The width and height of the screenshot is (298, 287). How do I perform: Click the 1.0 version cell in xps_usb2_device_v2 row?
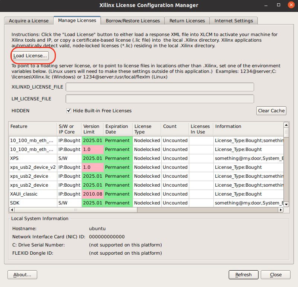click(93, 167)
